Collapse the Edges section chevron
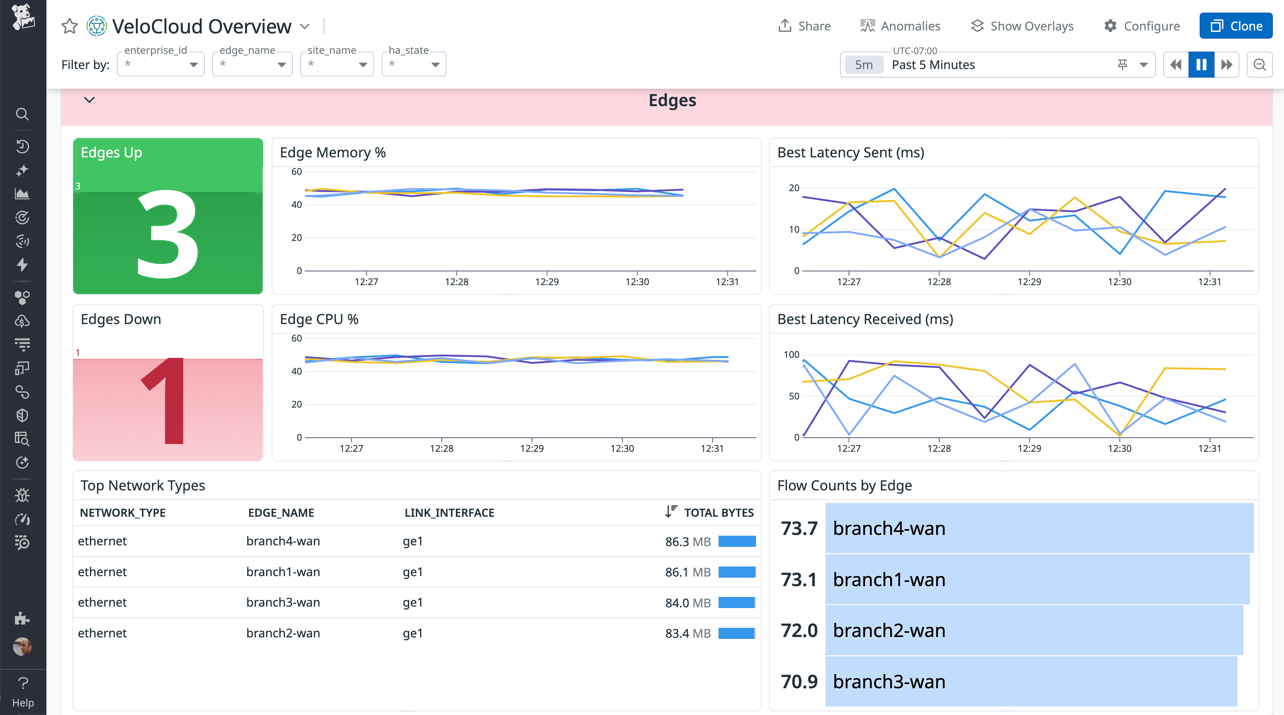 pyautogui.click(x=90, y=99)
